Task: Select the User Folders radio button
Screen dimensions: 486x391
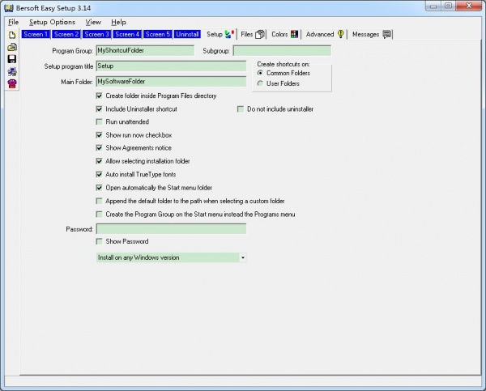Action: coord(260,83)
